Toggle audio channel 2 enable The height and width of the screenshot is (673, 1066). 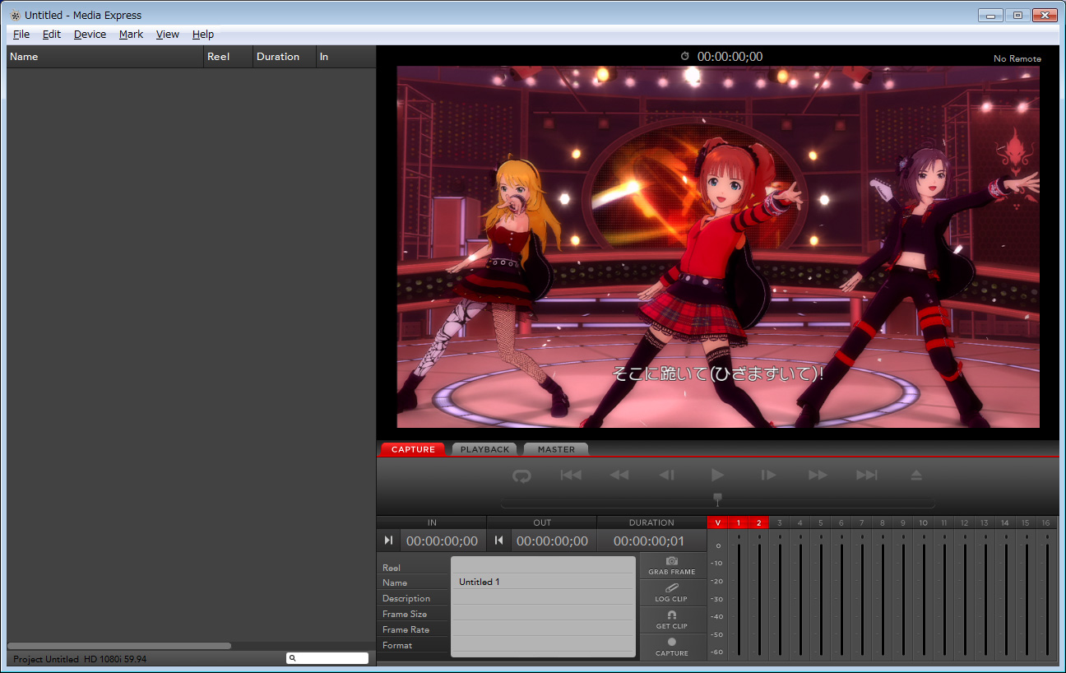point(759,522)
